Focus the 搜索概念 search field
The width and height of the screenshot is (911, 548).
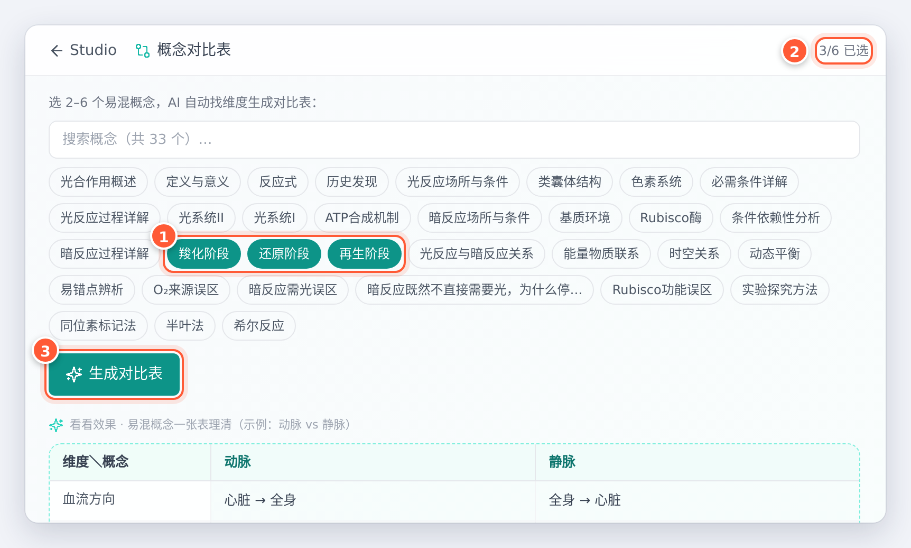pyautogui.click(x=454, y=140)
